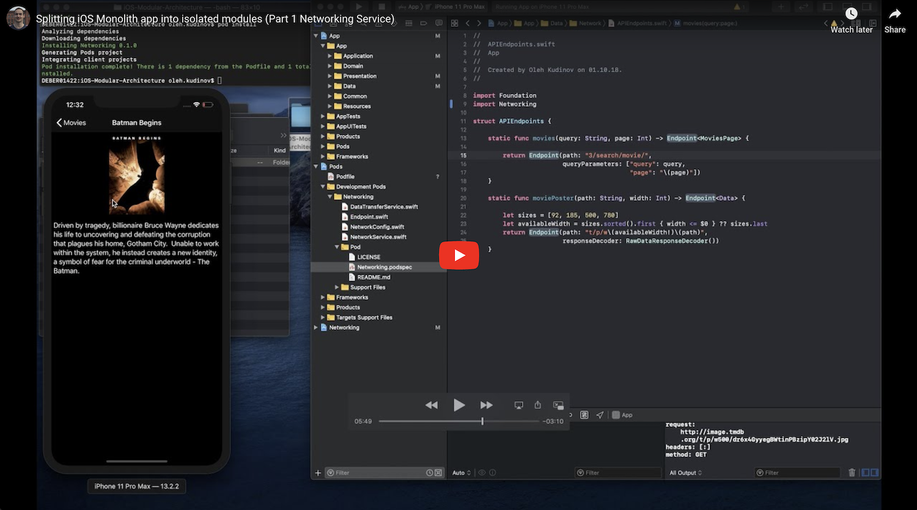Select the Podfile in the navigator
Viewport: 917px width, 510px height.
[345, 177]
